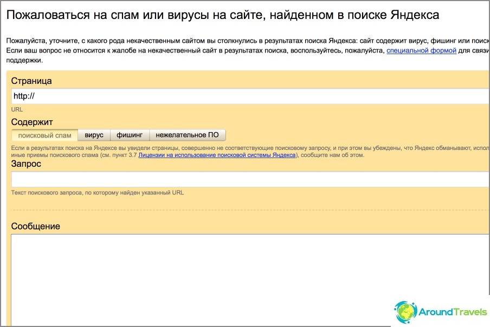Select the фишинг option
490x327 pixels.
pos(130,135)
